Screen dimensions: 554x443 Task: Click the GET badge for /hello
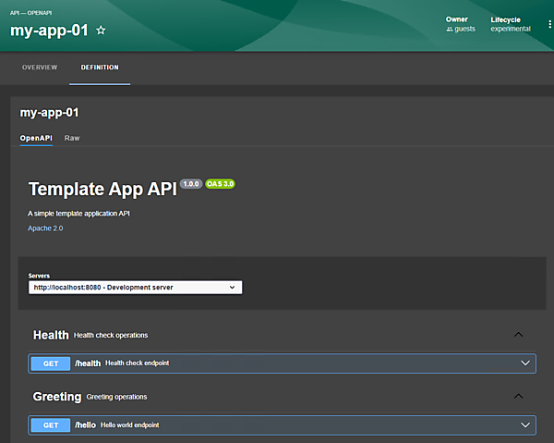point(50,425)
